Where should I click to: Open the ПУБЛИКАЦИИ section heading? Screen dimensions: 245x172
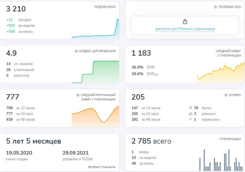click(230, 139)
